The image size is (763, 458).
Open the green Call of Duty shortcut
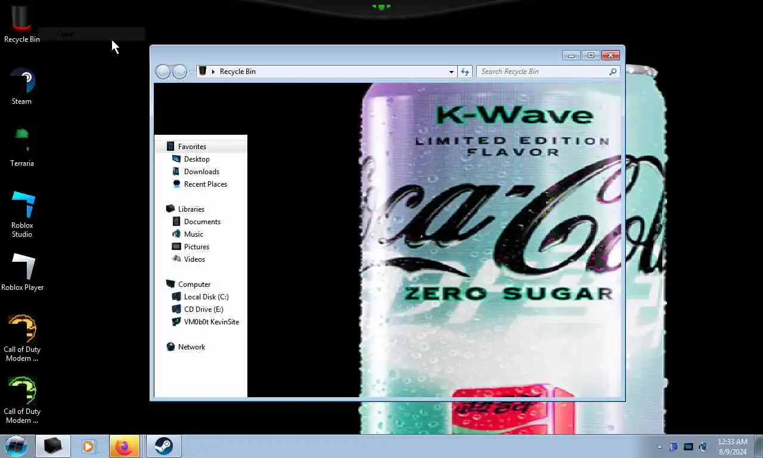22,401
